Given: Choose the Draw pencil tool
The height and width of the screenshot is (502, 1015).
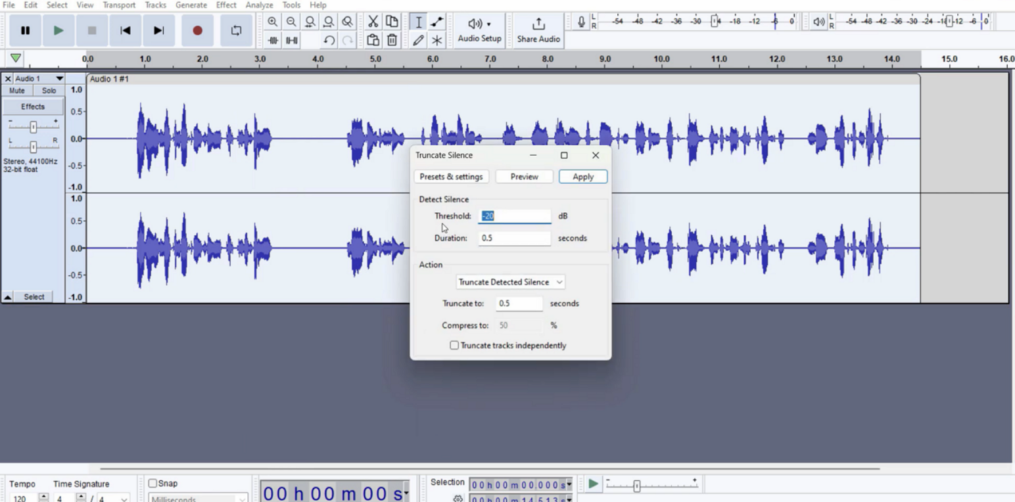Looking at the screenshot, I should click(x=418, y=40).
